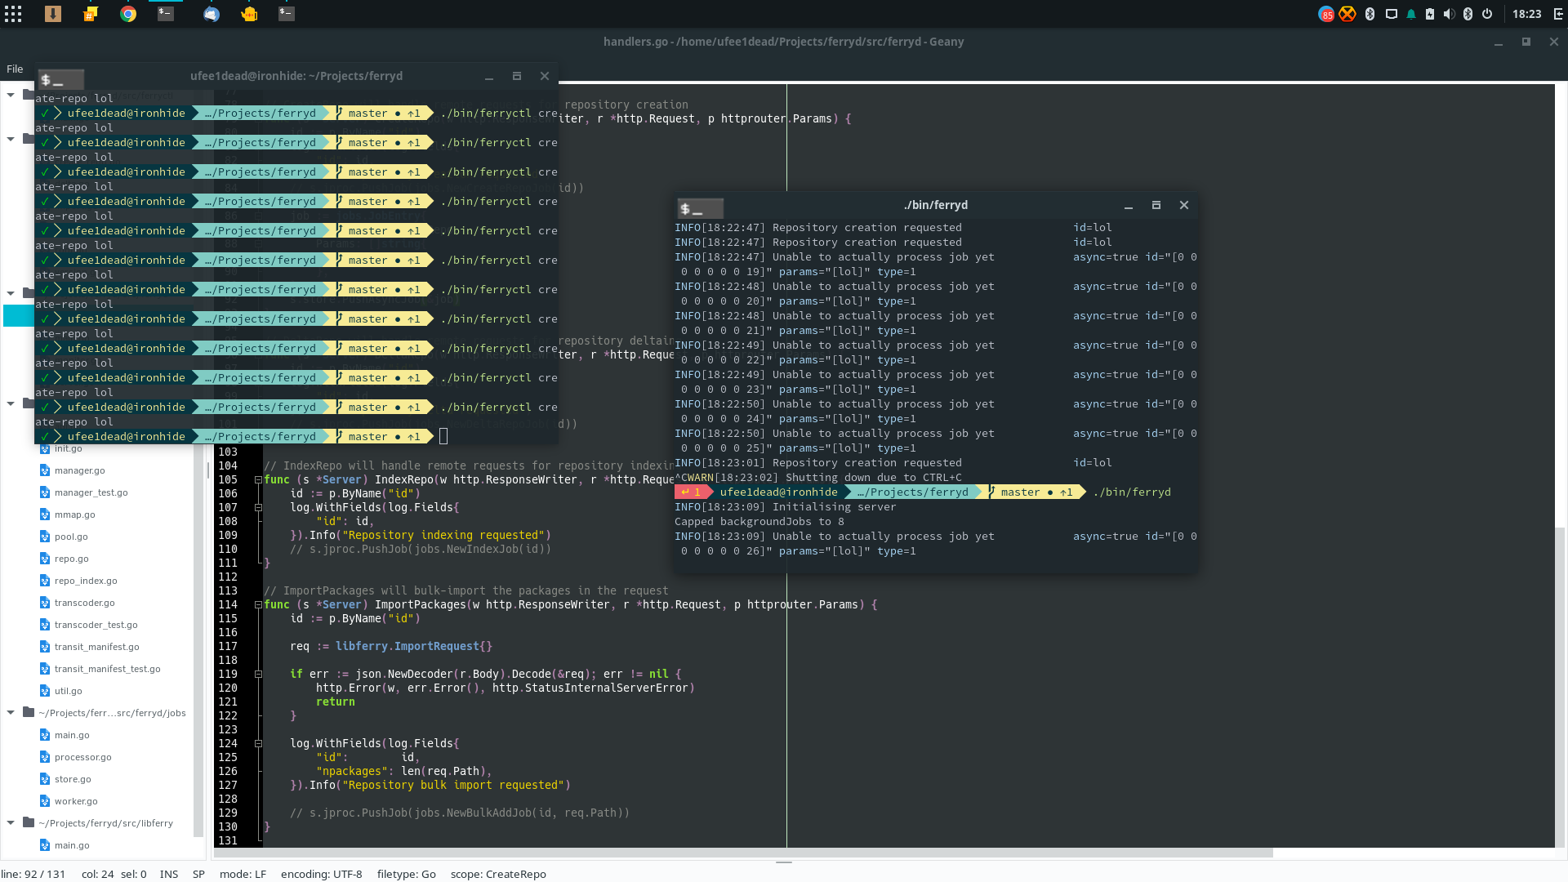Open the power session menu icon

[x=1487, y=14]
